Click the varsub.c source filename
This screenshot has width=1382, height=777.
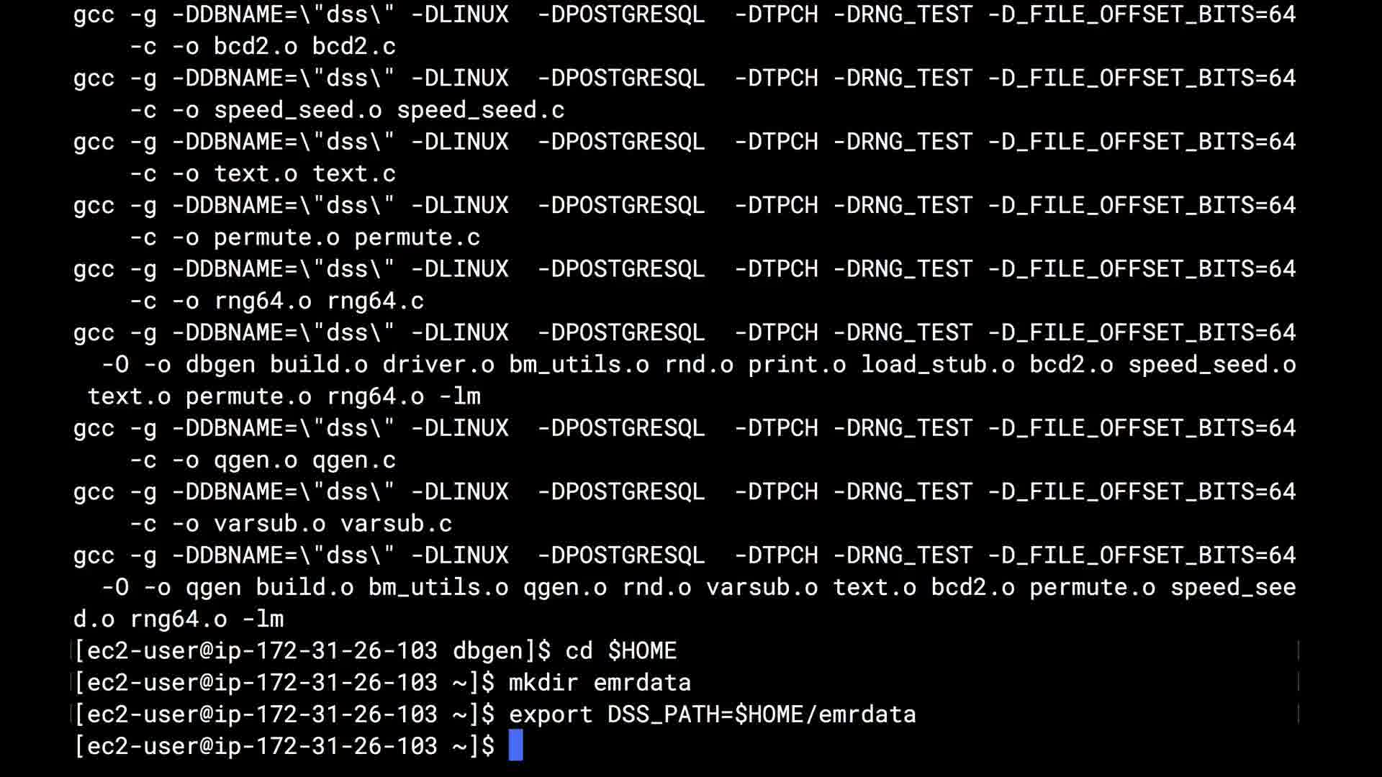point(397,523)
